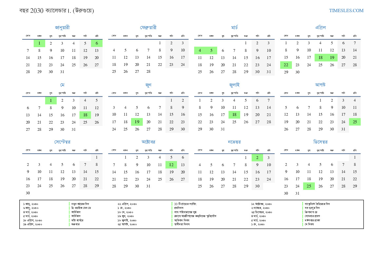Click legend entry 'সোমবার শ্রাবণ'
Screen dimensions: 383x271
coord(312,216)
